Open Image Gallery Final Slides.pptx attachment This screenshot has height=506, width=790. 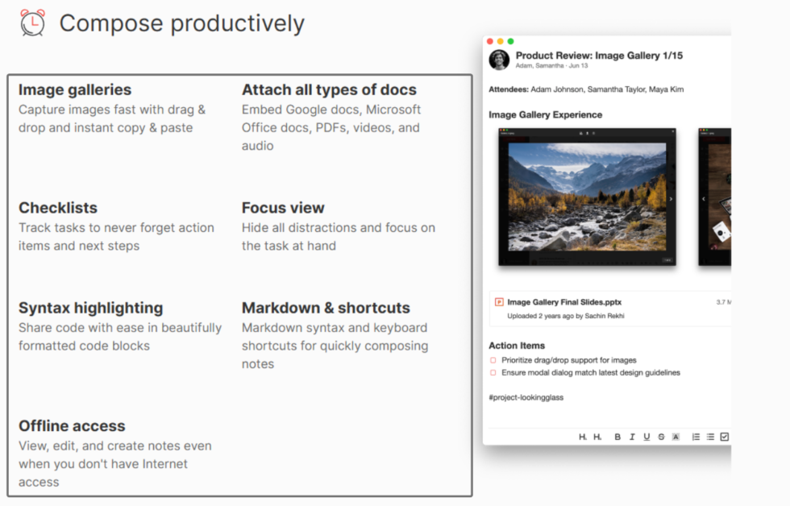[x=564, y=302]
